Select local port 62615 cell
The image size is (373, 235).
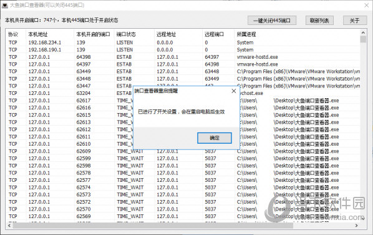[x=84, y=115]
